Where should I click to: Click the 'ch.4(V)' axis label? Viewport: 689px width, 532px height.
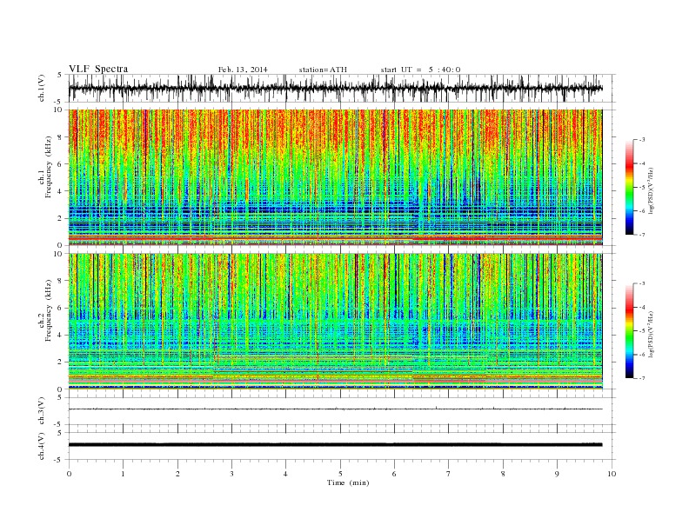point(42,447)
